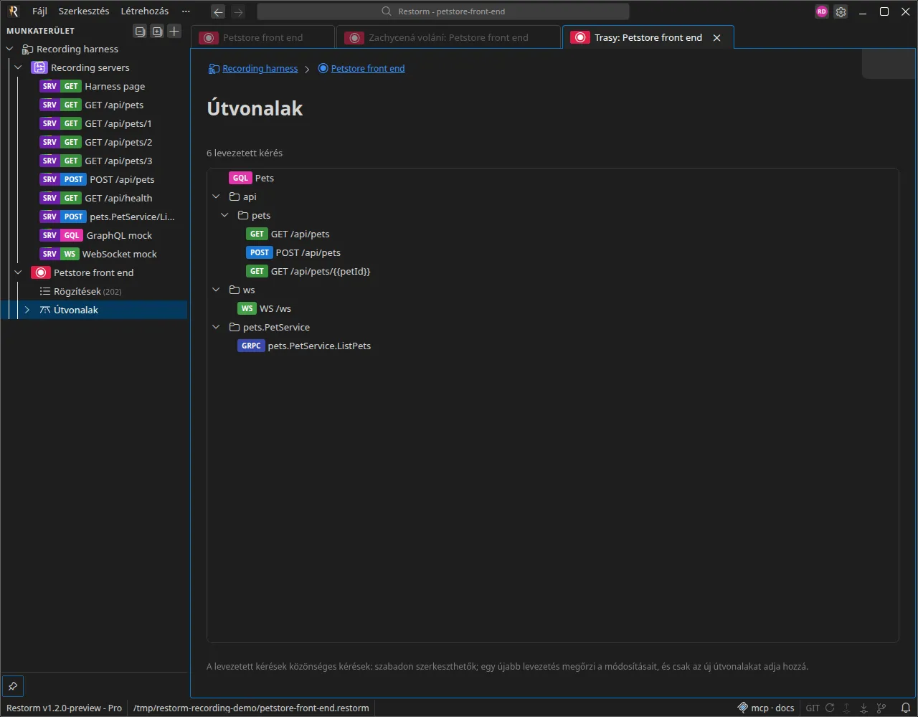Collapse the pets.PetService folder
Screen dimensions: 918x717
tap(216, 327)
